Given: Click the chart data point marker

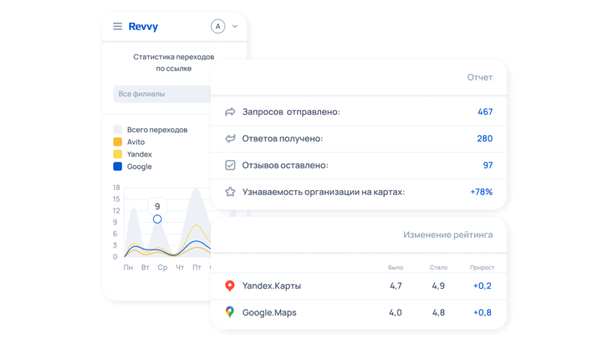Looking at the screenshot, I should (157, 219).
